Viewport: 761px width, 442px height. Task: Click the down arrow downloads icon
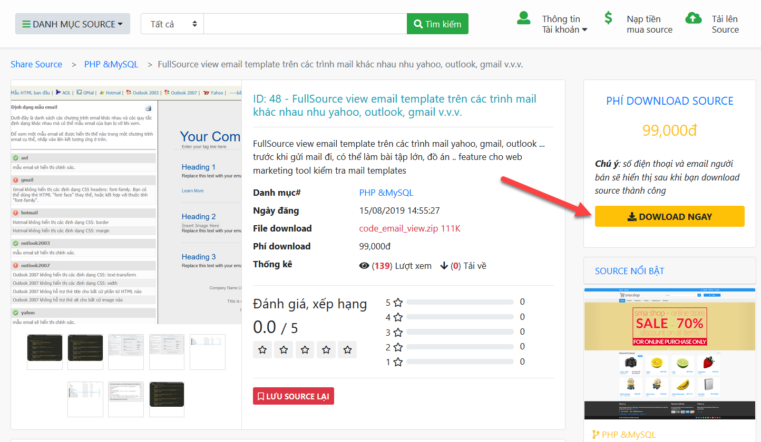[443, 266]
